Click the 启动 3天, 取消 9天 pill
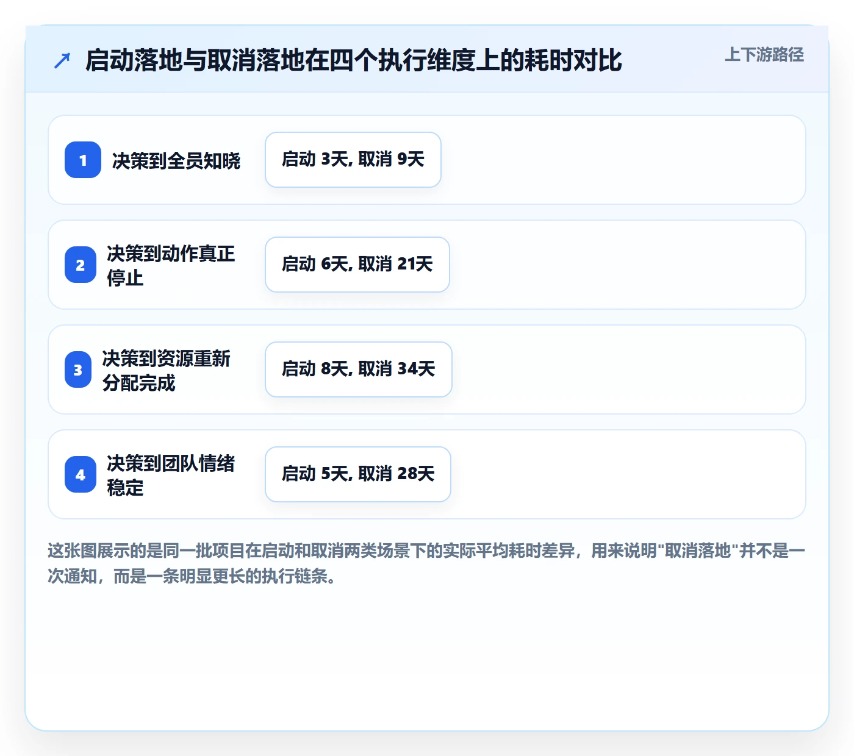The image size is (854, 756). click(353, 160)
